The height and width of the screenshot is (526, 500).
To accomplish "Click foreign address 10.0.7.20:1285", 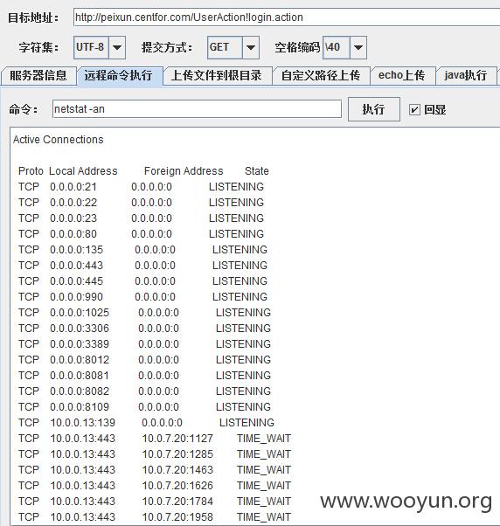I will (177, 455).
